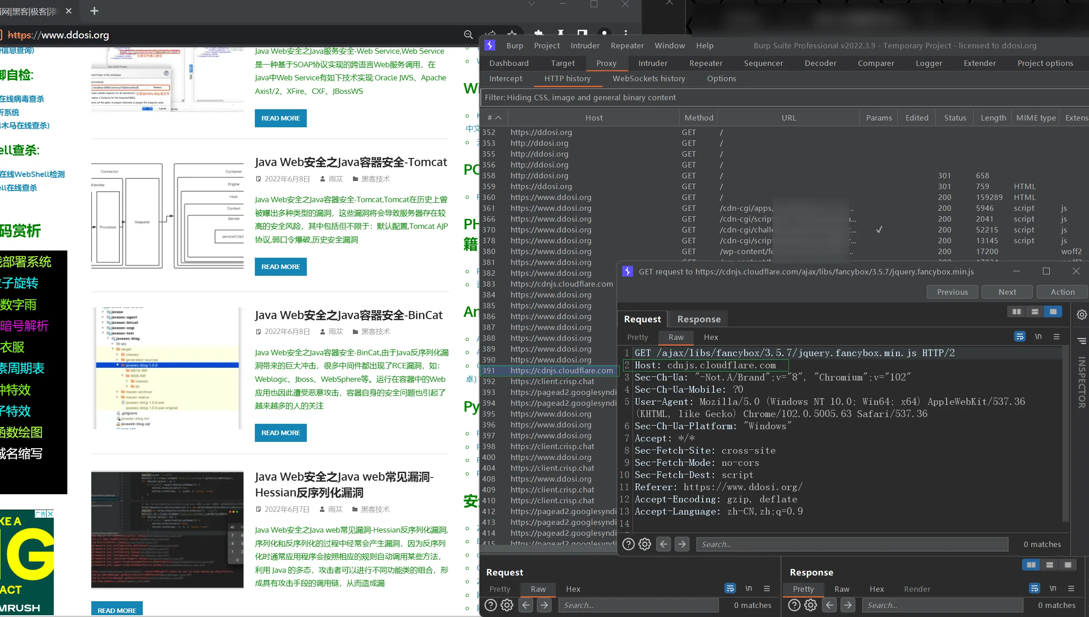Select side-by-side layout icon in popup

tap(1017, 312)
